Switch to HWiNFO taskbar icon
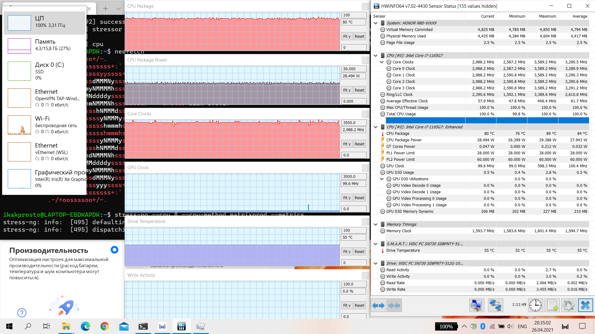 182,326
